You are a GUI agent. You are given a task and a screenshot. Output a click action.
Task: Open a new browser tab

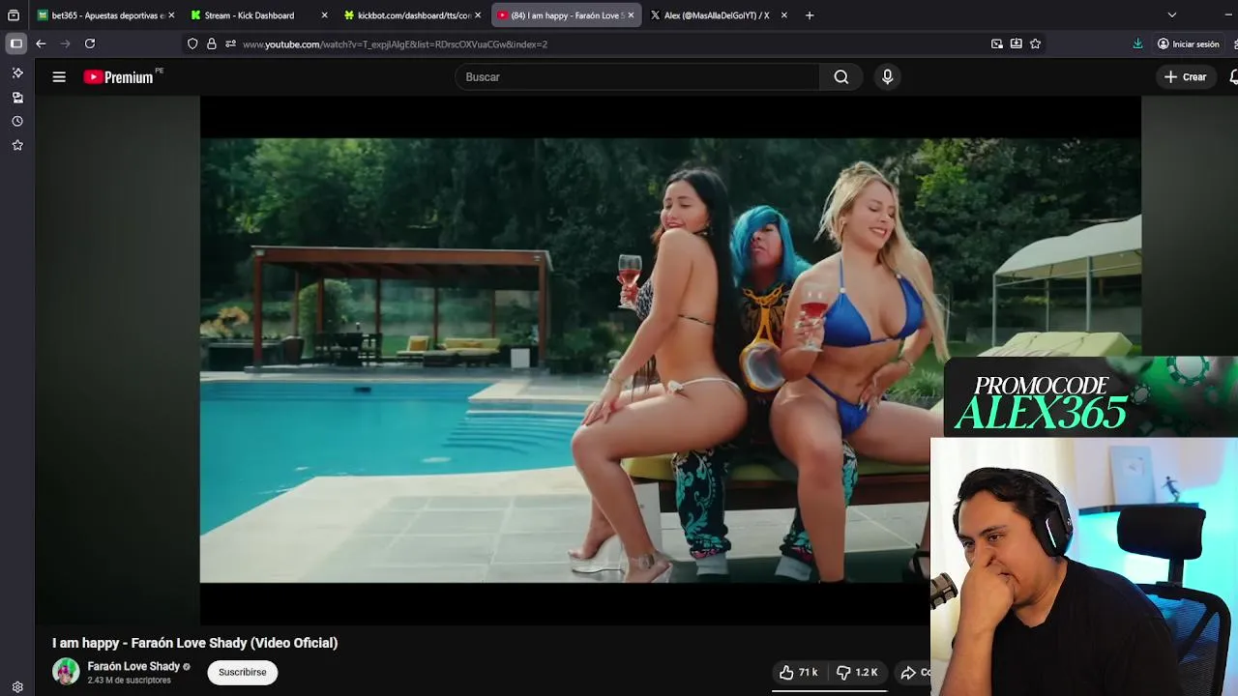(x=810, y=15)
